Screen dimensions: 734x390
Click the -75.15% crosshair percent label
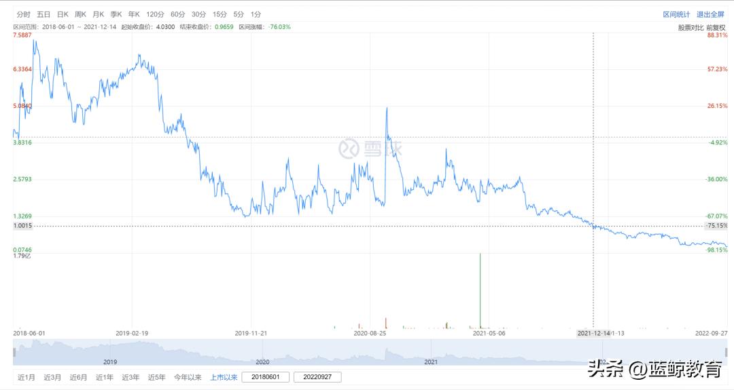(717, 226)
